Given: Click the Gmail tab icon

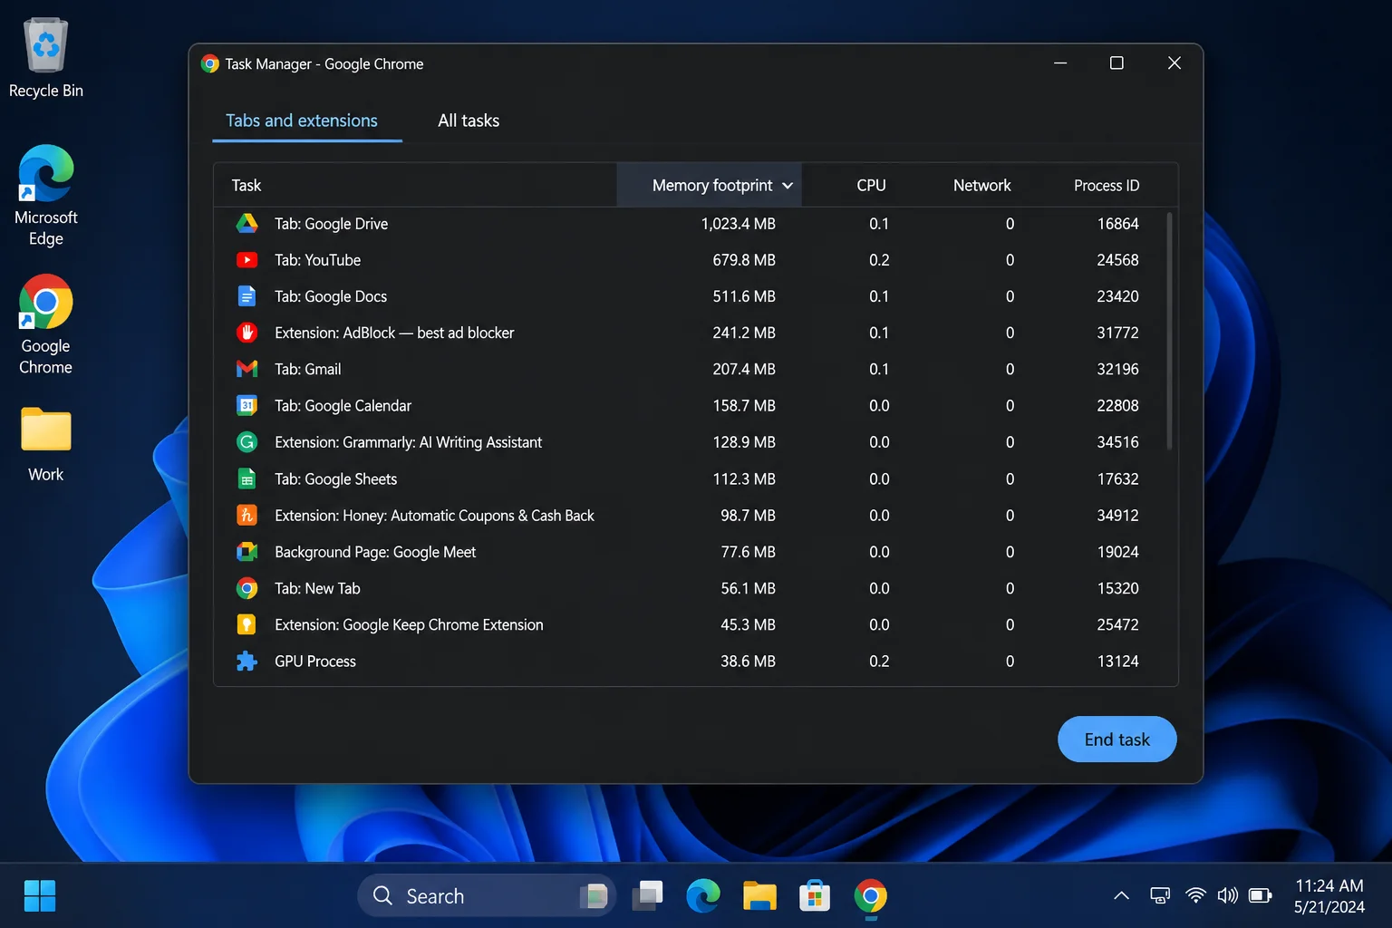Looking at the screenshot, I should click(x=246, y=369).
